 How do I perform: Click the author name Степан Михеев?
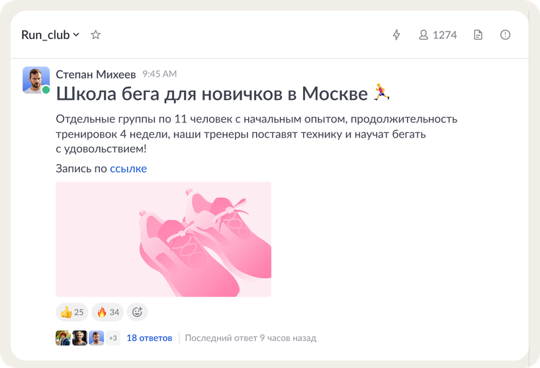96,74
